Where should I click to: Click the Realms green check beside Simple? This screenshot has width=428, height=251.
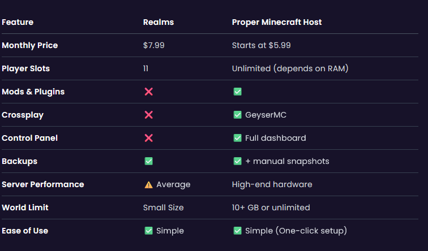click(x=148, y=231)
